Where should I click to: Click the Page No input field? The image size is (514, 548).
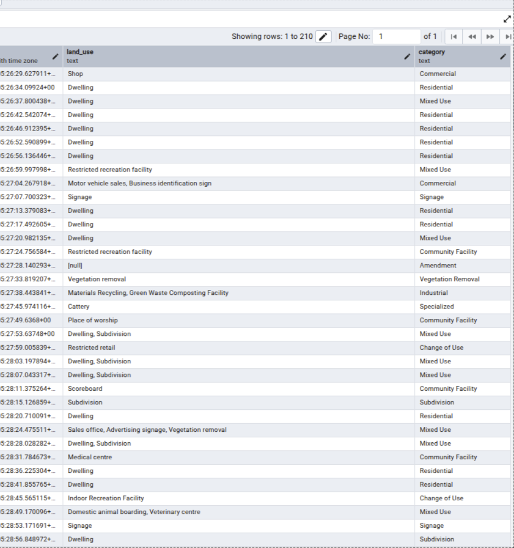396,37
